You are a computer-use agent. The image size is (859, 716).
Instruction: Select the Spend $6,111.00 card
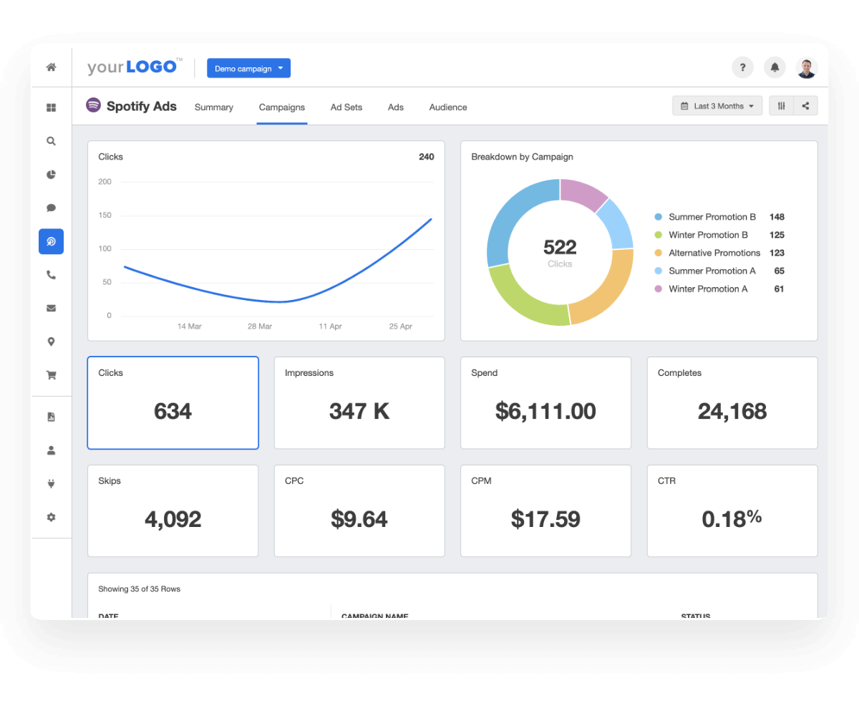coord(545,403)
